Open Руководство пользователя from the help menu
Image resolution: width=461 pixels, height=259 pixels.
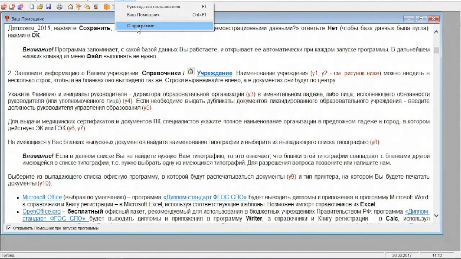164,6
